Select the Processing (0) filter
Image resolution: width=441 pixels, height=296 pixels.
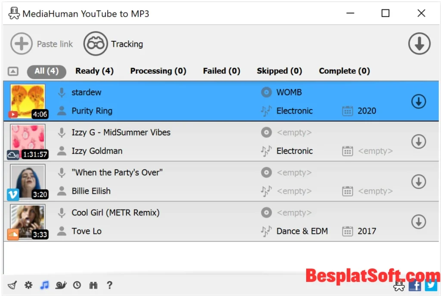click(x=158, y=71)
